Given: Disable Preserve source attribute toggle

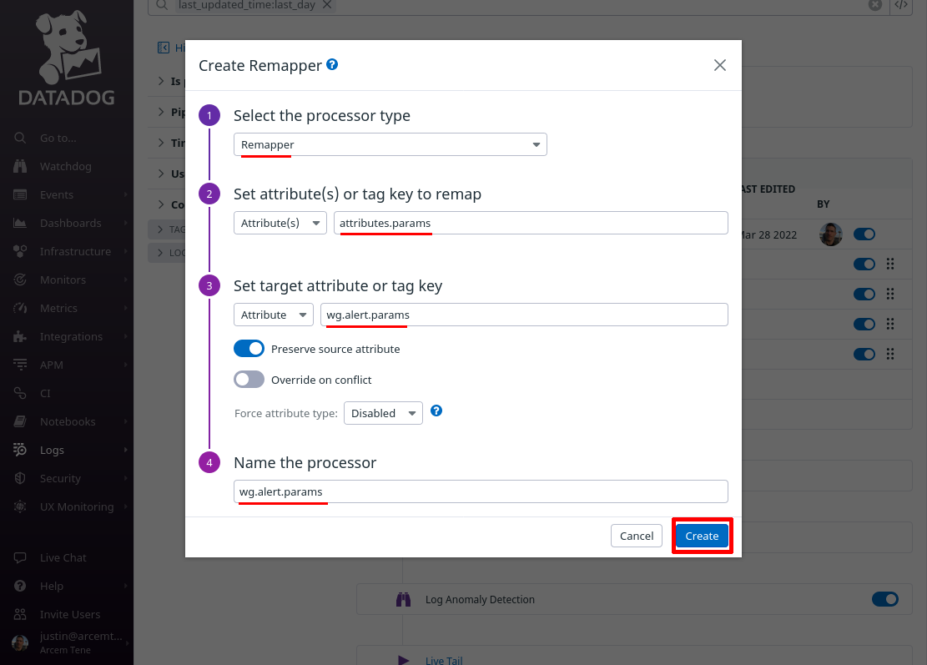Looking at the screenshot, I should pyautogui.click(x=249, y=349).
